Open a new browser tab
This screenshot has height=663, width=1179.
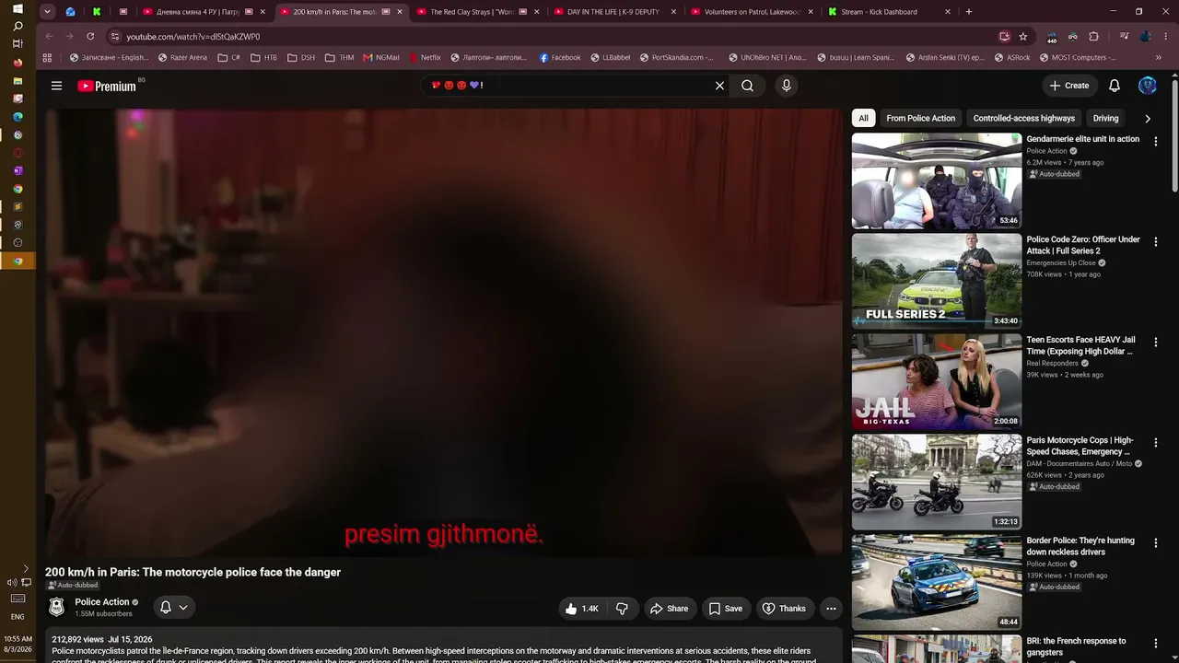(x=968, y=12)
